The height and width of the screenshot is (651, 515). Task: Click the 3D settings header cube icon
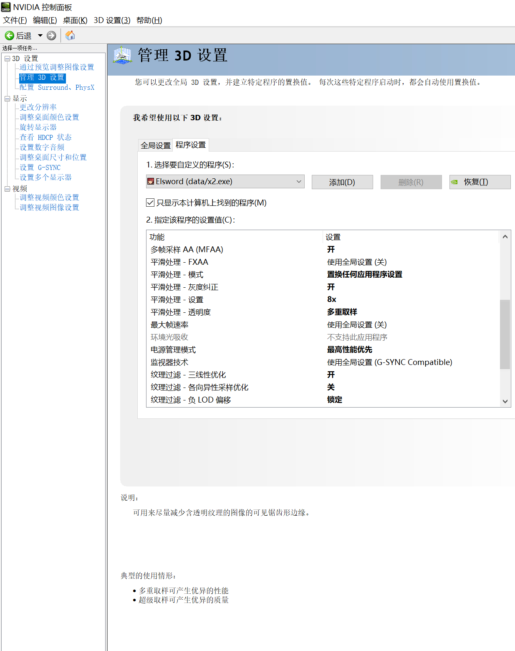pyautogui.click(x=122, y=55)
